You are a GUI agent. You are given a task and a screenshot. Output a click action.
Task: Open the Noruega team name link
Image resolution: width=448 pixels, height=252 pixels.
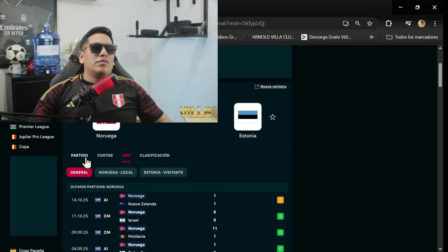(106, 136)
